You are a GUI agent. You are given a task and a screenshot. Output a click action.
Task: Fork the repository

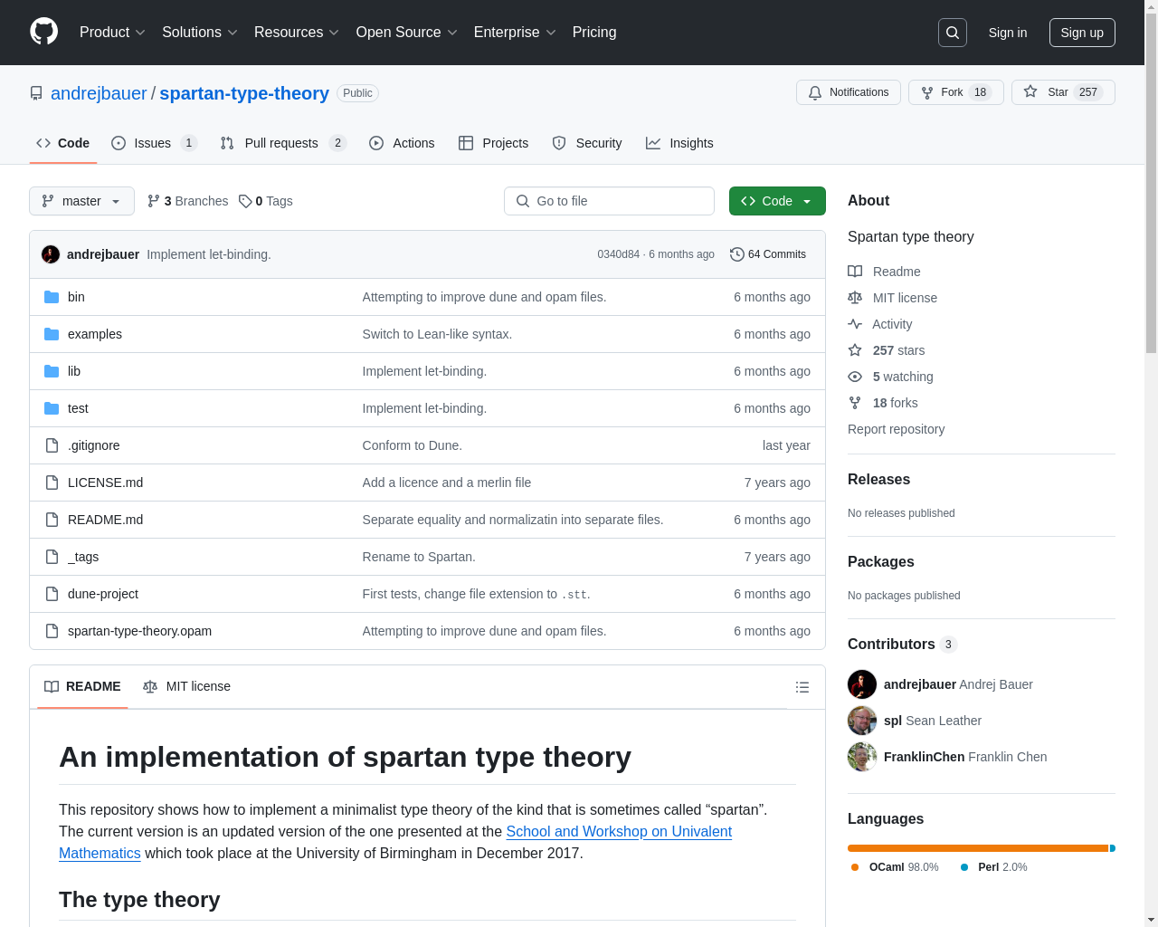tap(956, 92)
